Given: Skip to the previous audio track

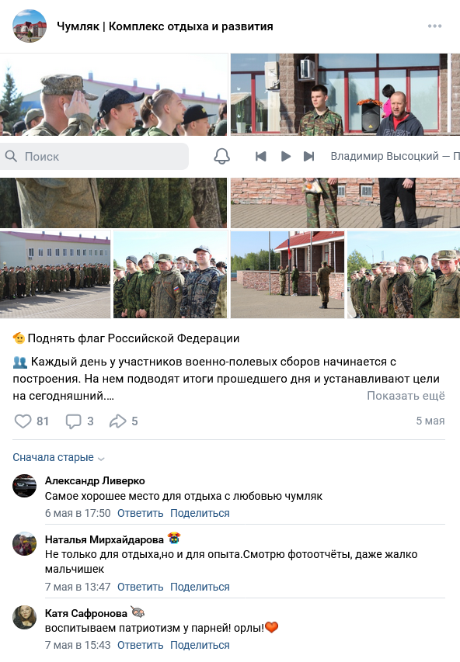Looking at the screenshot, I should coord(261,156).
